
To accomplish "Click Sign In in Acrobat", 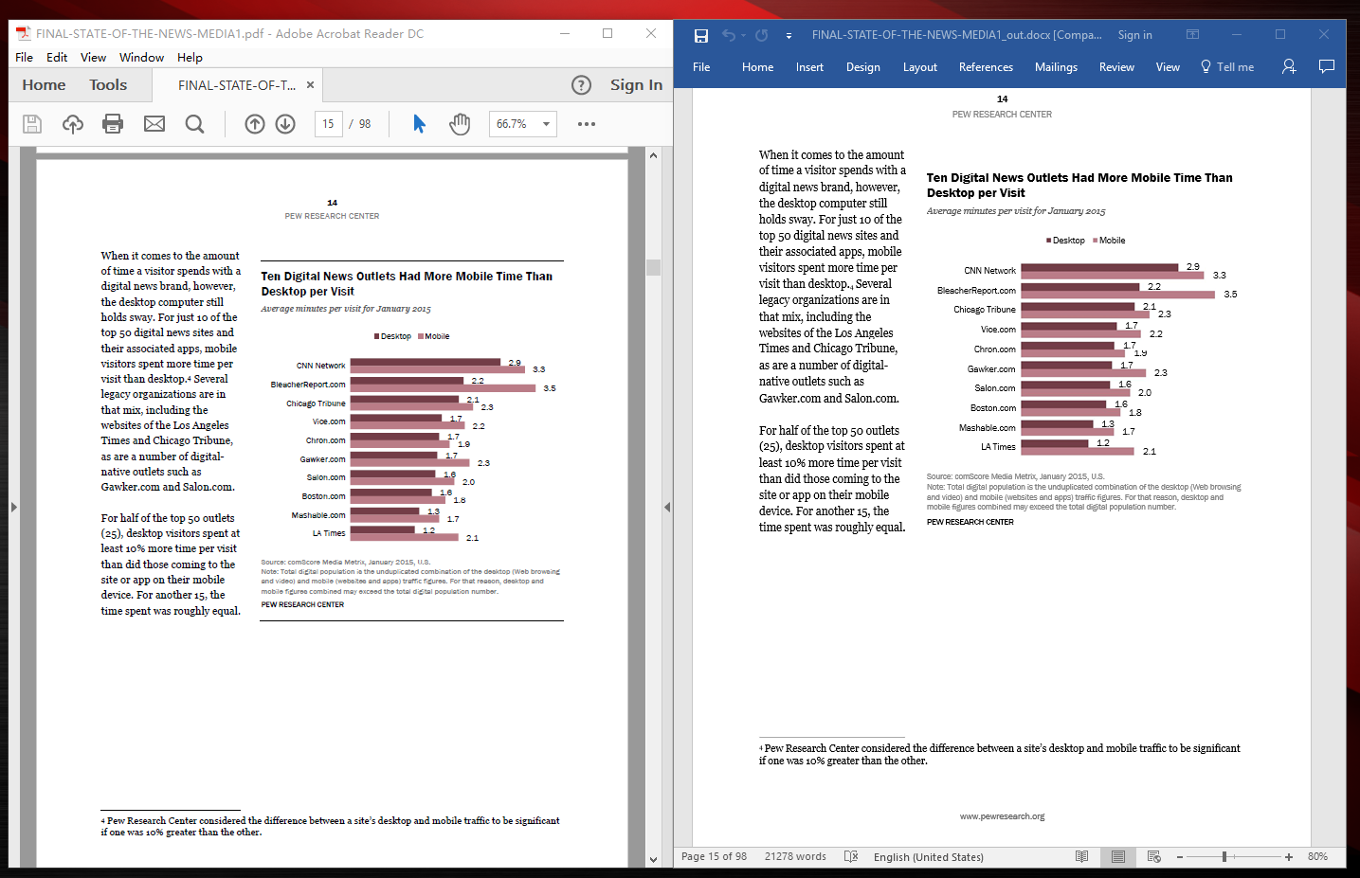I will coord(636,85).
